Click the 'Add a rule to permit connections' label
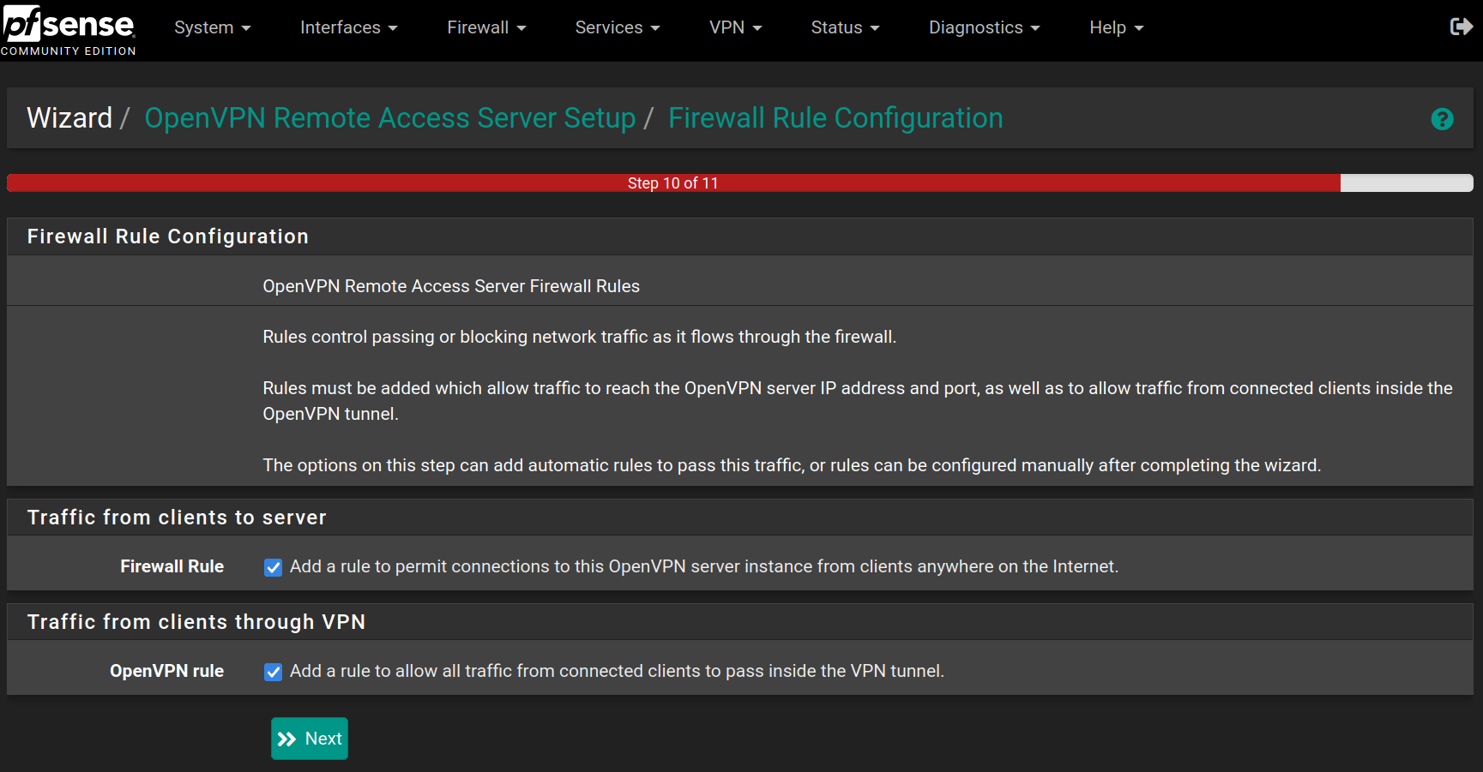Image resolution: width=1483 pixels, height=772 pixels. click(x=704, y=566)
